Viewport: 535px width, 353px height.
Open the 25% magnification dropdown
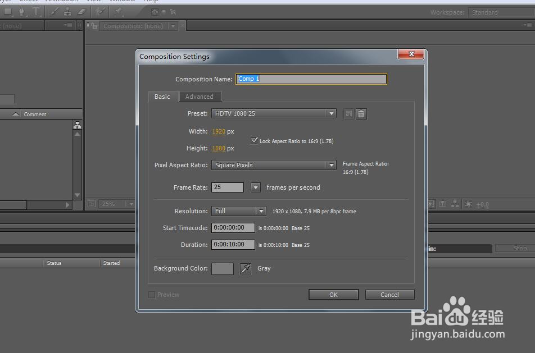coord(116,204)
